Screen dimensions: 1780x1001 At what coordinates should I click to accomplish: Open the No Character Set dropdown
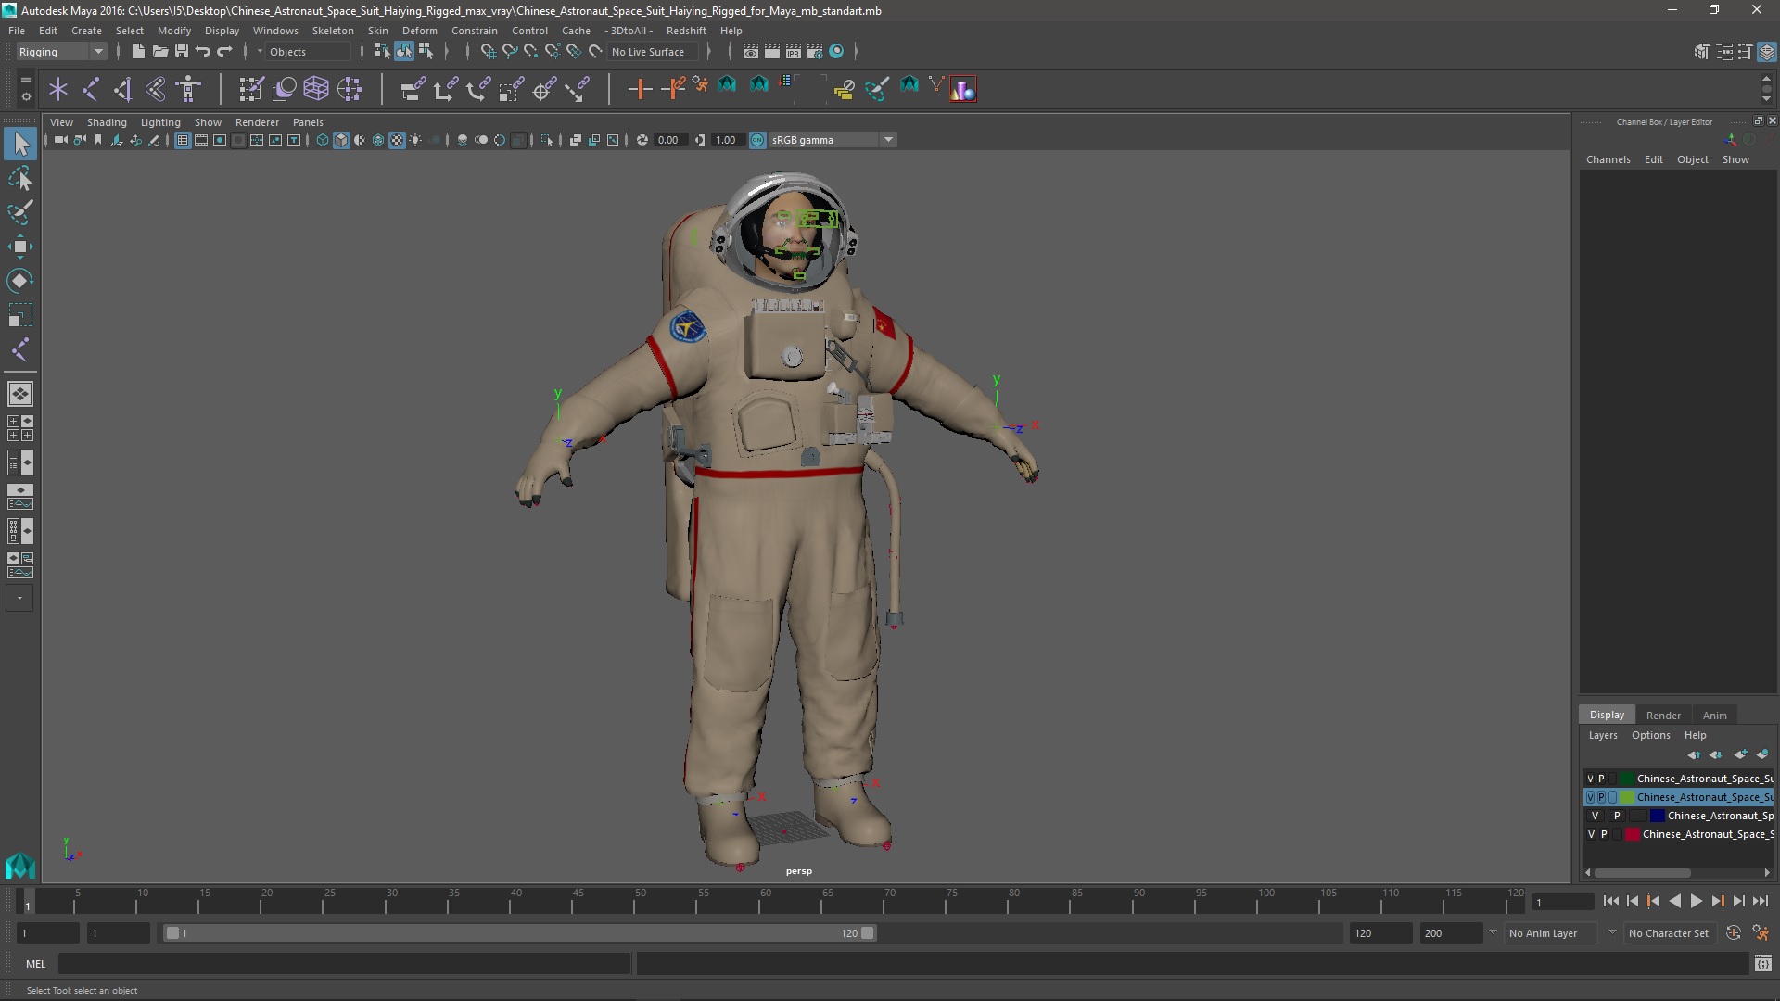coord(1669,933)
